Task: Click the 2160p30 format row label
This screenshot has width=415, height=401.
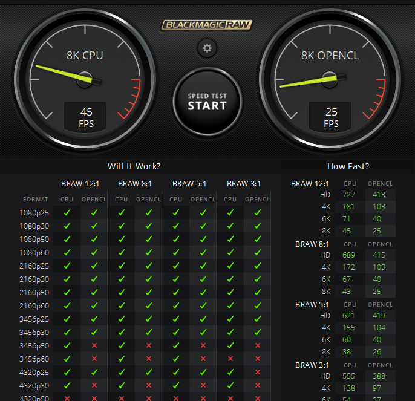Action: pos(34,279)
